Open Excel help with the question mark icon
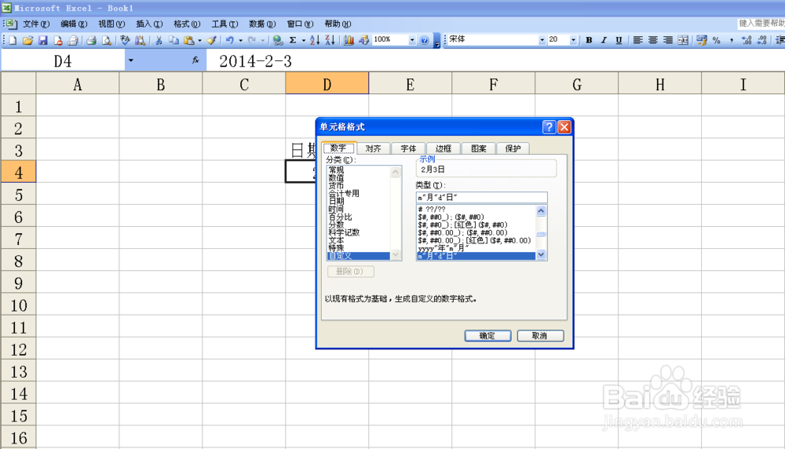This screenshot has width=785, height=449. coord(425,41)
